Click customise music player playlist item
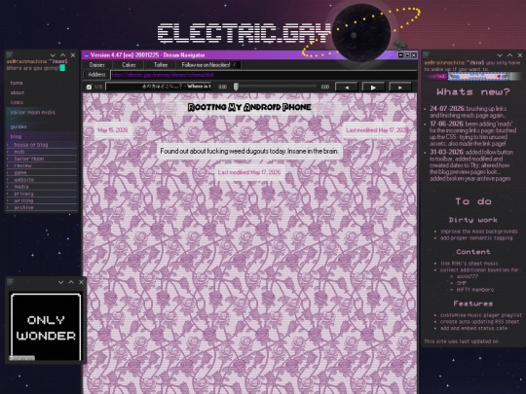 [x=481, y=315]
